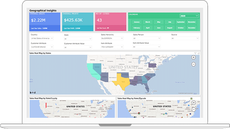The height and width of the screenshot is (129, 230).
Task: Expand the Customer Attribute Value dropdown
Action: 78,47
